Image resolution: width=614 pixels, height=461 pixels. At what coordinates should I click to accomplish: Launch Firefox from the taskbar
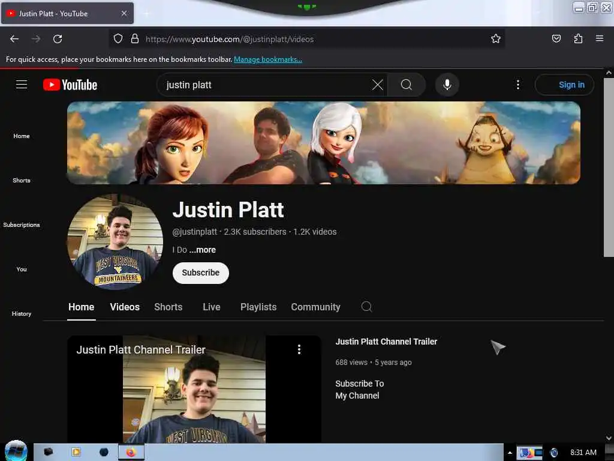(x=131, y=453)
